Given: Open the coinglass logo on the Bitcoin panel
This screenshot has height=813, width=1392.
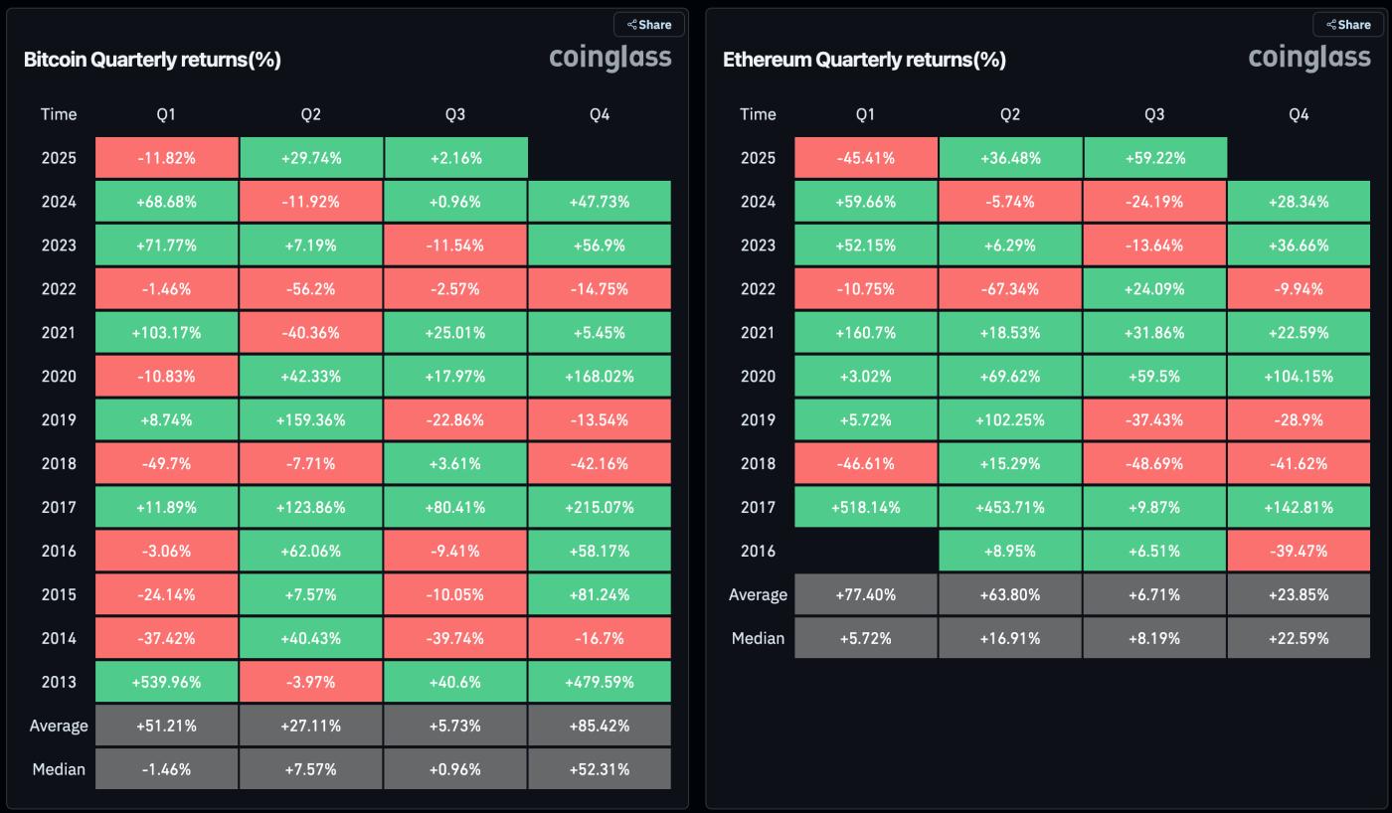Looking at the screenshot, I should (612, 58).
